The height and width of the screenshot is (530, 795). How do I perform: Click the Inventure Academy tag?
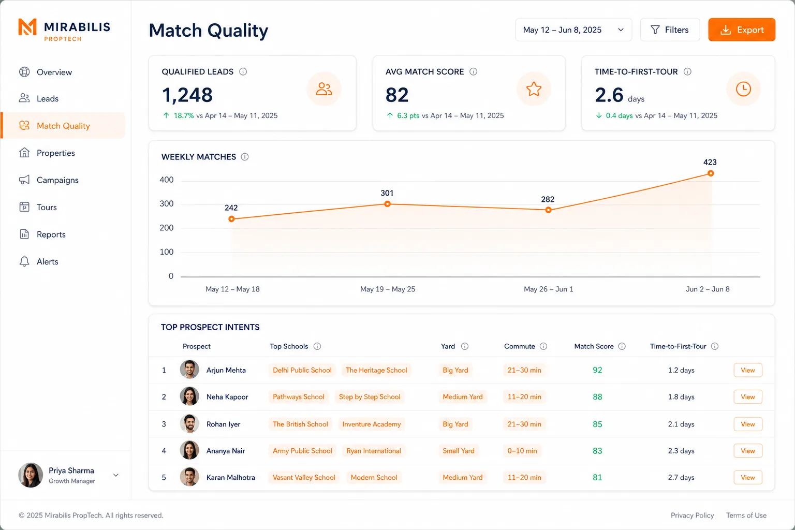pyautogui.click(x=372, y=424)
